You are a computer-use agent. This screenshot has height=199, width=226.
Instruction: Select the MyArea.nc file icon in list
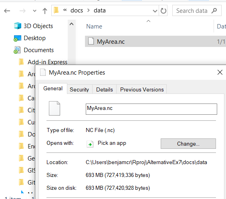(x=91, y=41)
